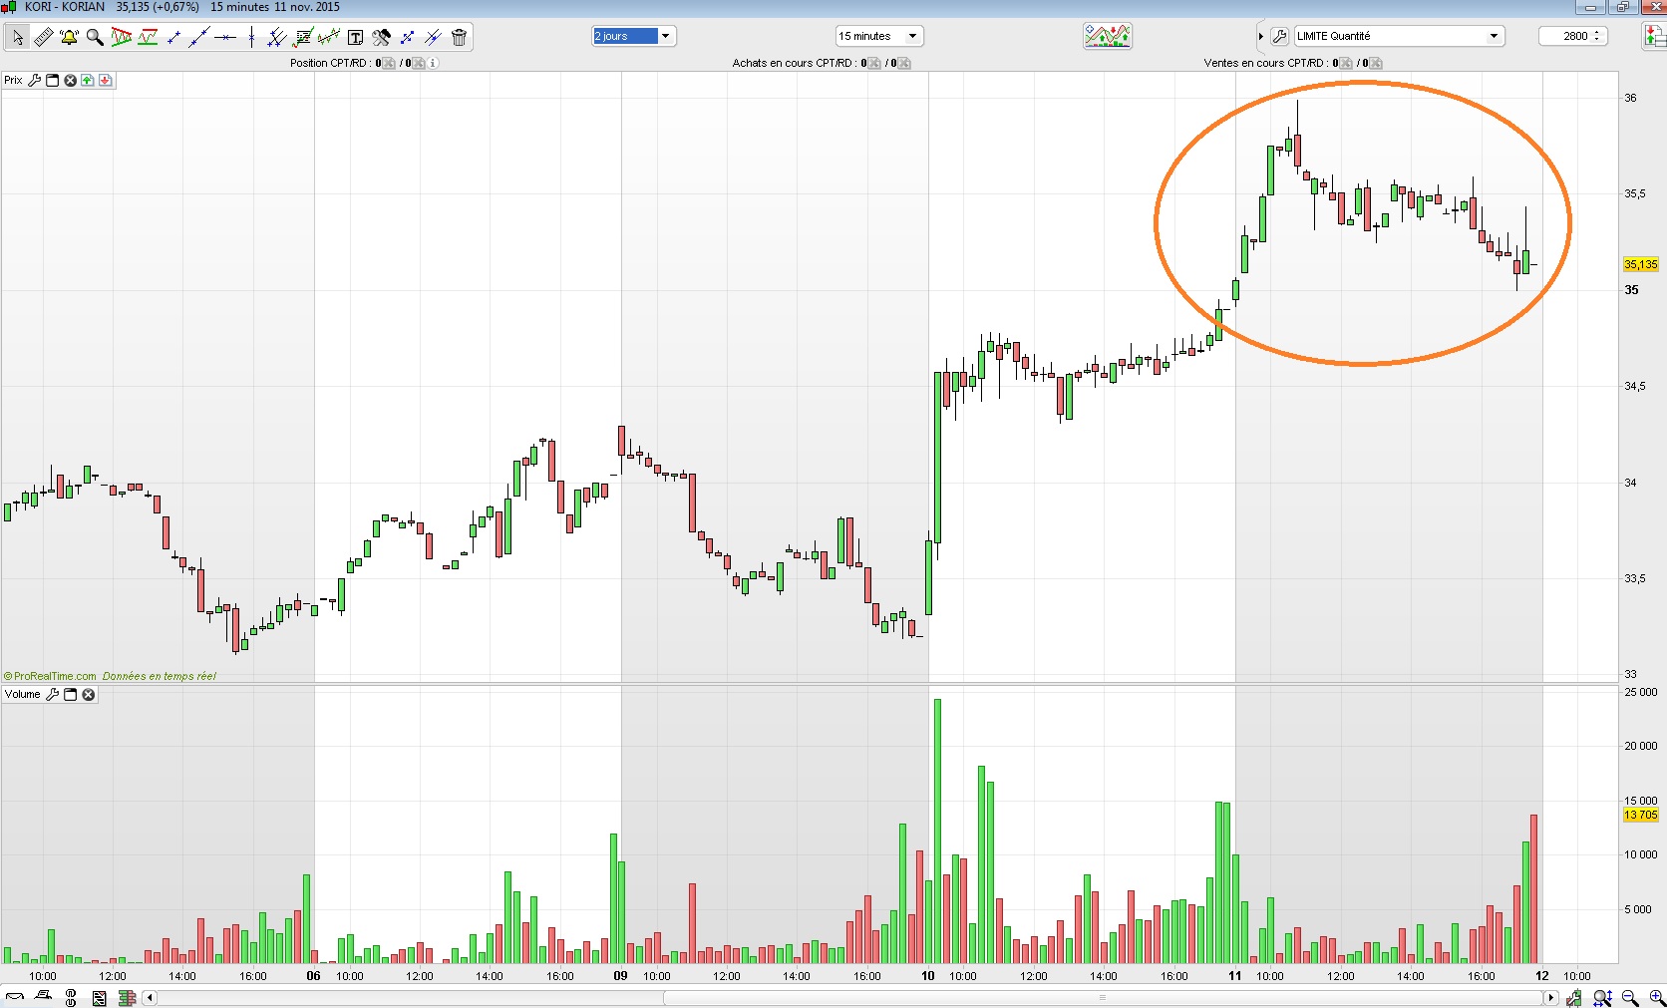Viewport: 1667px width, 1008px height.
Task: Select the extended trend line tool
Action: [199, 37]
